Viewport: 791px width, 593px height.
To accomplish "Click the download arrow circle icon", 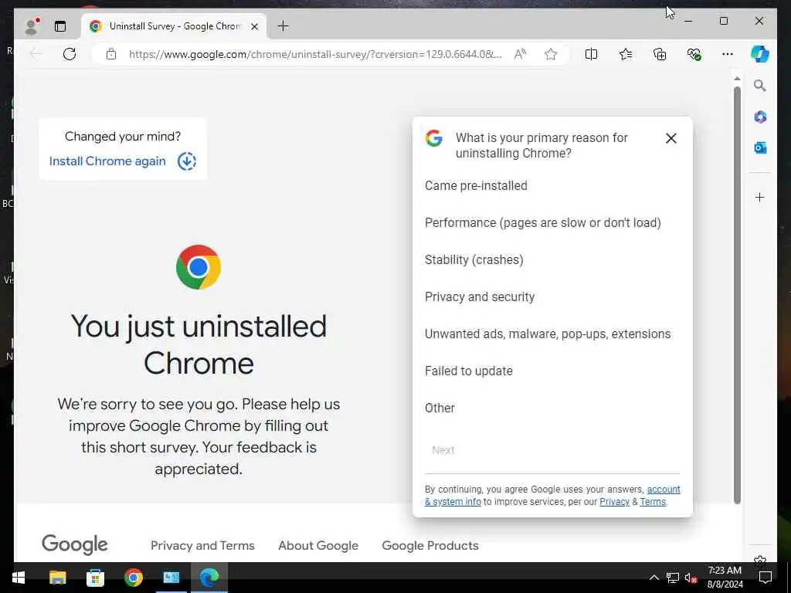I will tap(187, 161).
